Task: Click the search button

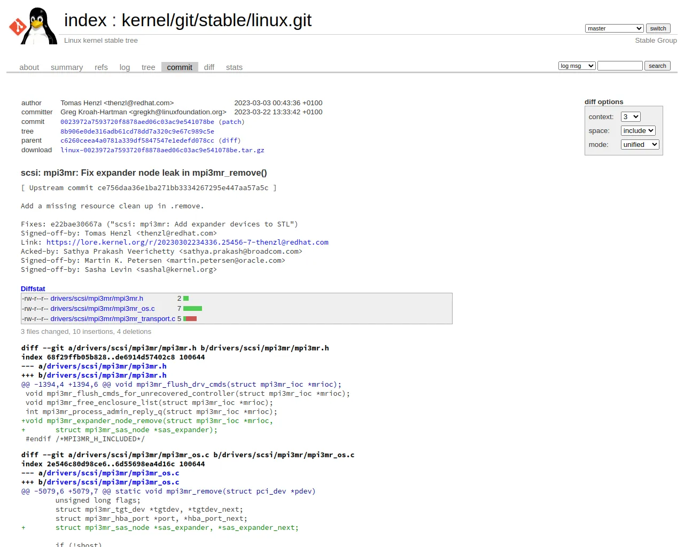Action: coord(657,66)
